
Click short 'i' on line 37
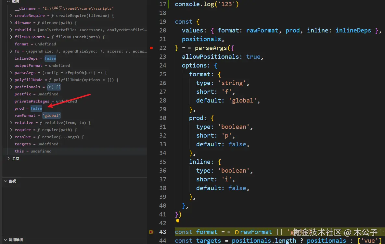pos(227,179)
